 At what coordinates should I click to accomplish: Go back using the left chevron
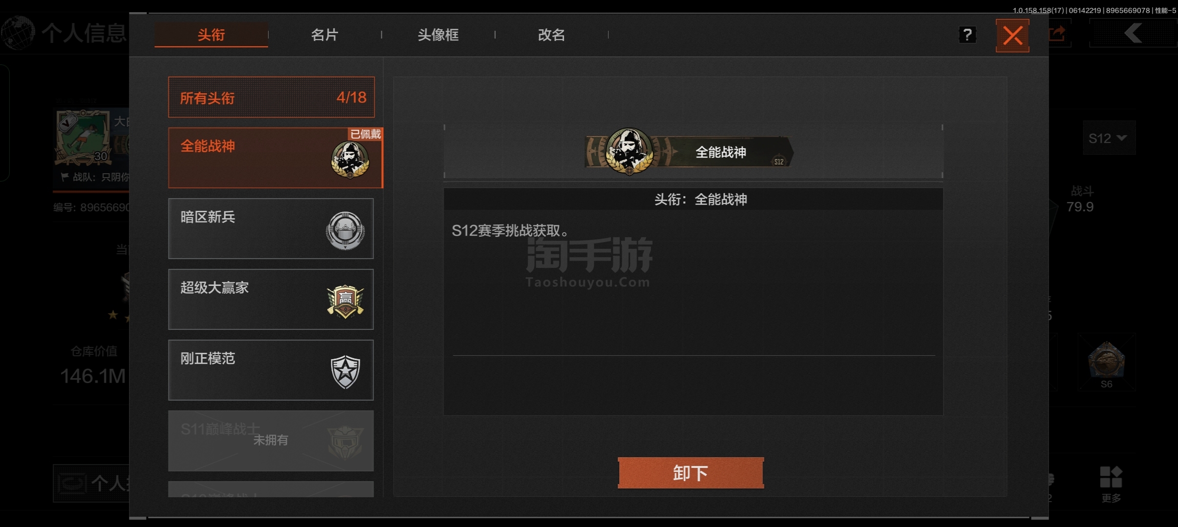1133,34
